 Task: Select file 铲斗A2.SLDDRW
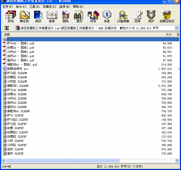tap(17, 90)
